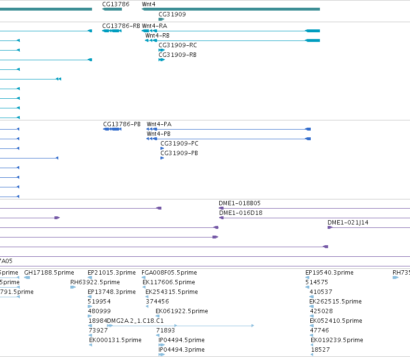Image resolution: width=410 pixels, height=357 pixels.
Task: Click the EK052410.5prime EST label
Action: tap(336, 321)
